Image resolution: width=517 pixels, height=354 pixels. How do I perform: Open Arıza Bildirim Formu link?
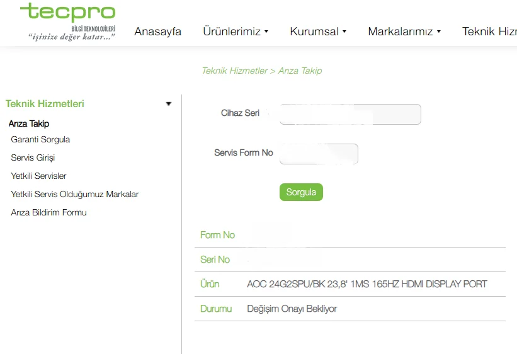point(48,212)
